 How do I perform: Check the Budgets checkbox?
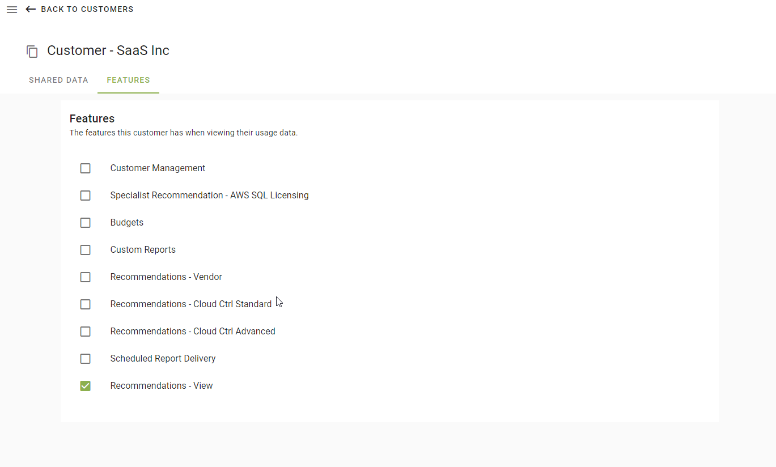coord(85,223)
